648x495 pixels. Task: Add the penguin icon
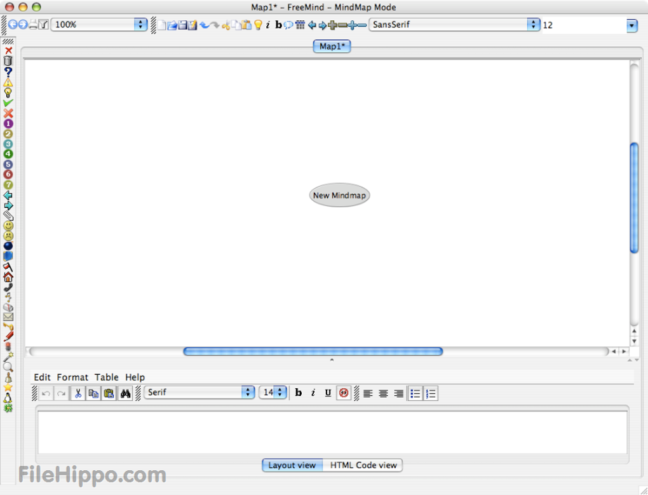tap(8, 398)
